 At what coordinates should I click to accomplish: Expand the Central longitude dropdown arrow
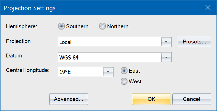pos(108,72)
